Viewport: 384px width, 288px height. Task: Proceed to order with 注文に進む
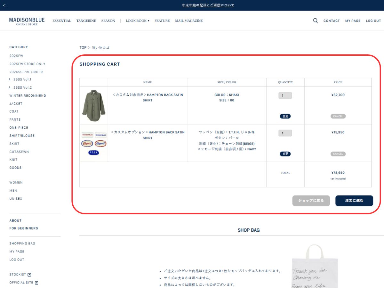(354, 201)
